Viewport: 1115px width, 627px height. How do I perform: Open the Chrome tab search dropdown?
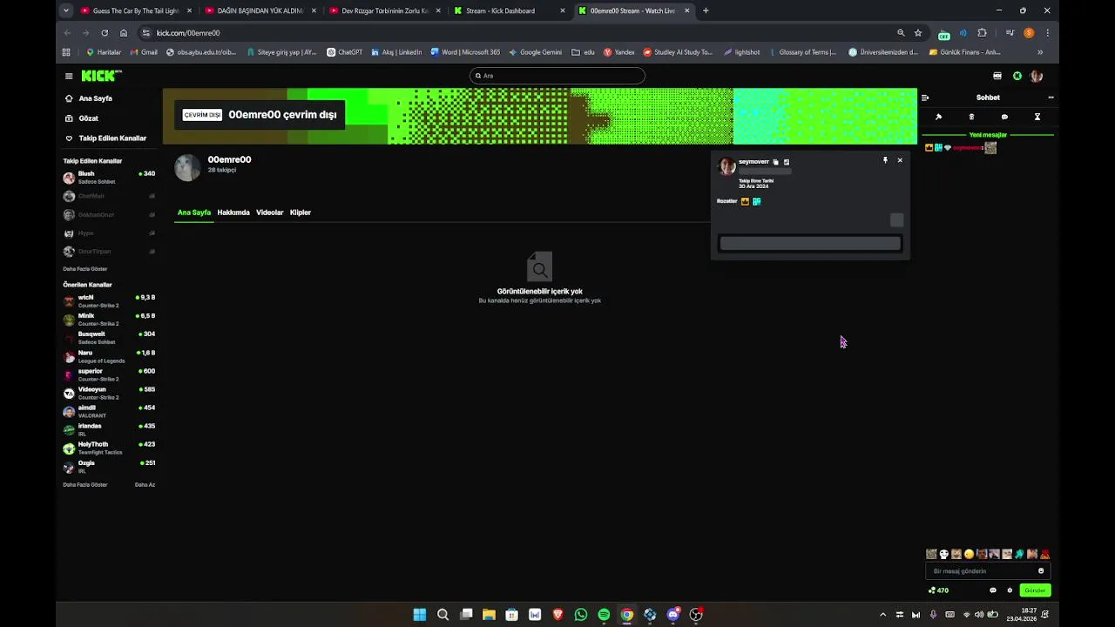point(66,10)
